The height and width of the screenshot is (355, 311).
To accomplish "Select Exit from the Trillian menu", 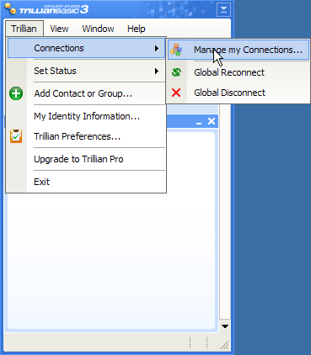I will pyautogui.click(x=41, y=182).
